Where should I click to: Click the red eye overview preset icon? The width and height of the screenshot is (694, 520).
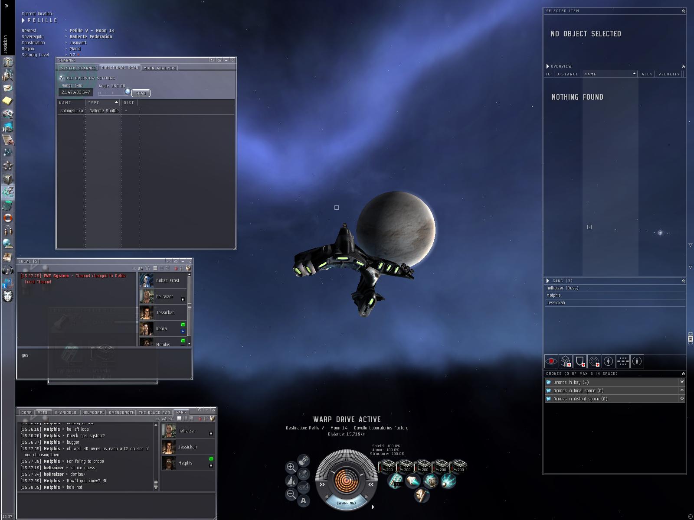click(x=551, y=361)
